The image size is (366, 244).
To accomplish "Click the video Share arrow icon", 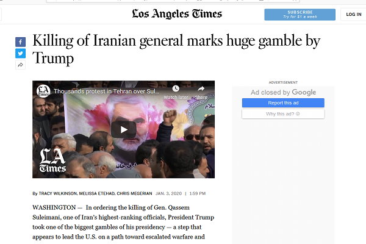I will [x=201, y=88].
